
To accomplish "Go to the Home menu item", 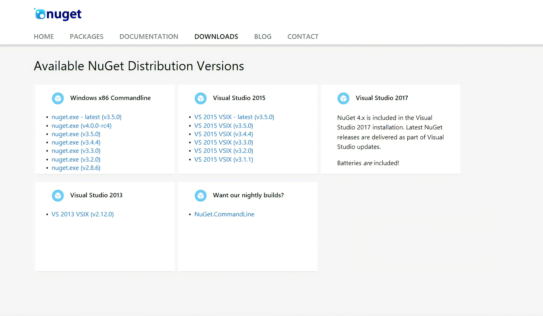I will pos(44,37).
